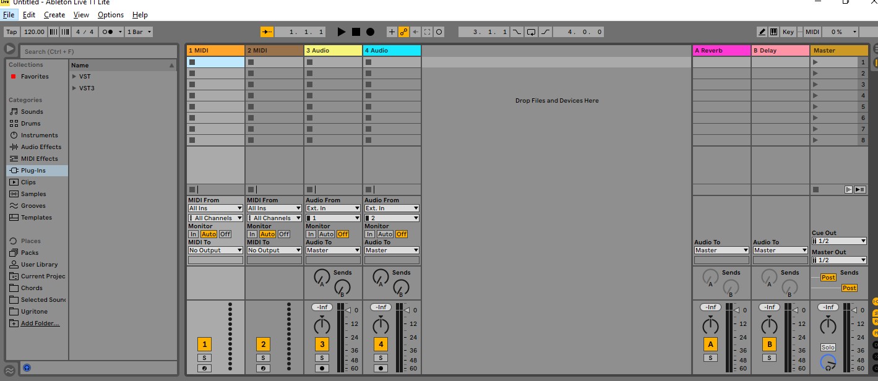Open the File menu
This screenshot has width=878, height=381.
click(x=9, y=15)
